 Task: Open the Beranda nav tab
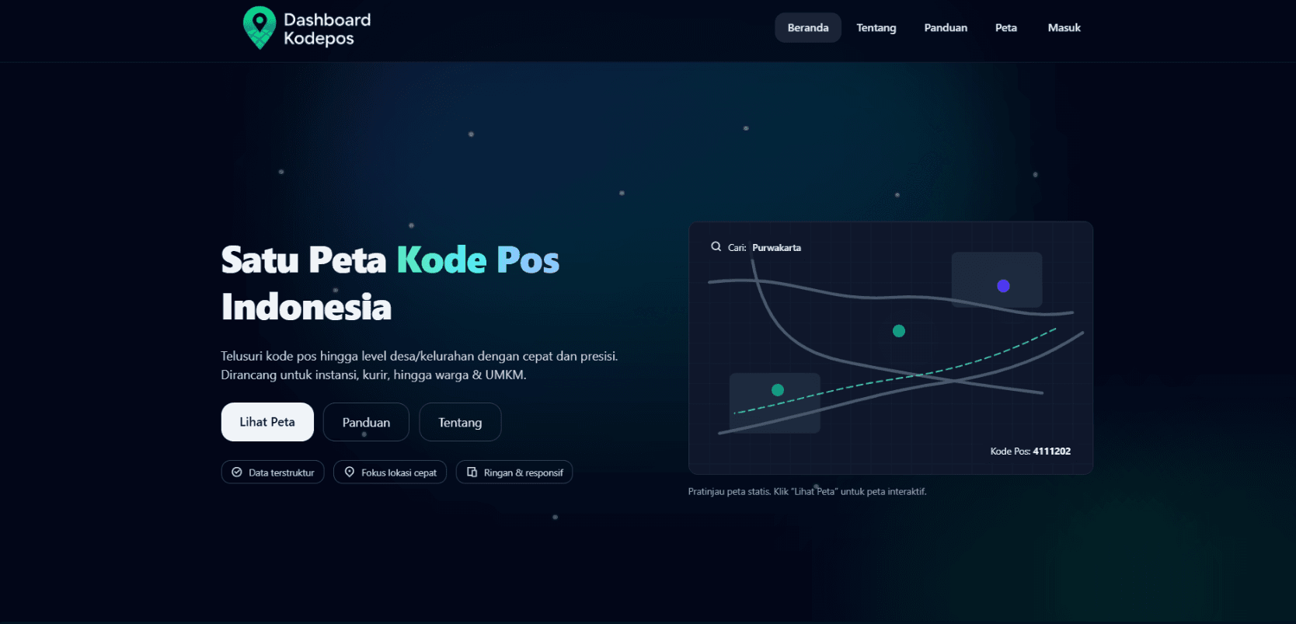tap(808, 28)
